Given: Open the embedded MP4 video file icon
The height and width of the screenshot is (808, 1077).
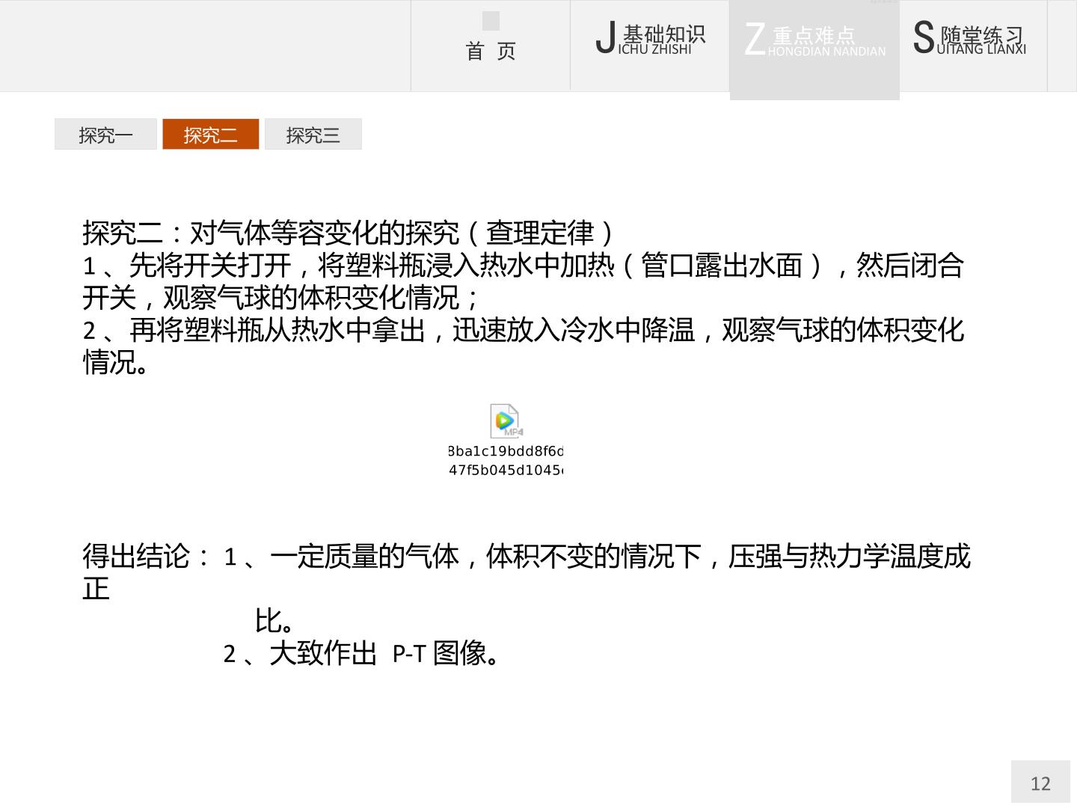Looking at the screenshot, I should click(506, 420).
